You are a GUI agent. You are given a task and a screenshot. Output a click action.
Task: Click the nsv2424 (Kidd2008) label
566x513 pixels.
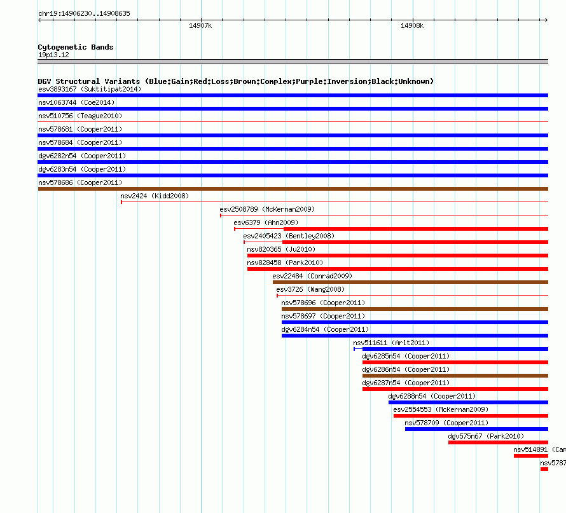pos(155,196)
